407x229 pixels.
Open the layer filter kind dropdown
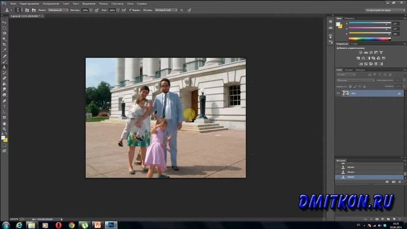pyautogui.click(x=347, y=75)
